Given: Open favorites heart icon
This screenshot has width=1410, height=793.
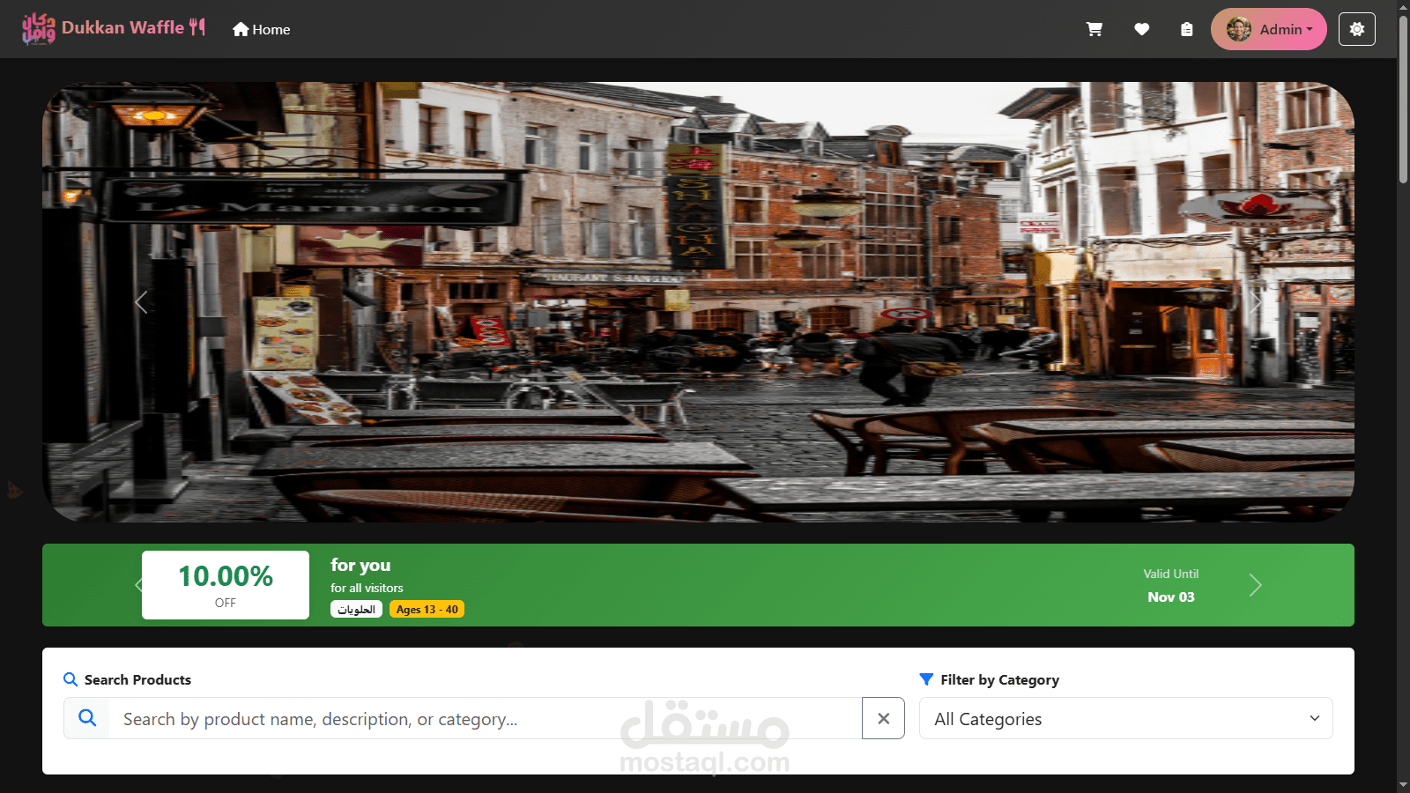Looking at the screenshot, I should [x=1141, y=29].
